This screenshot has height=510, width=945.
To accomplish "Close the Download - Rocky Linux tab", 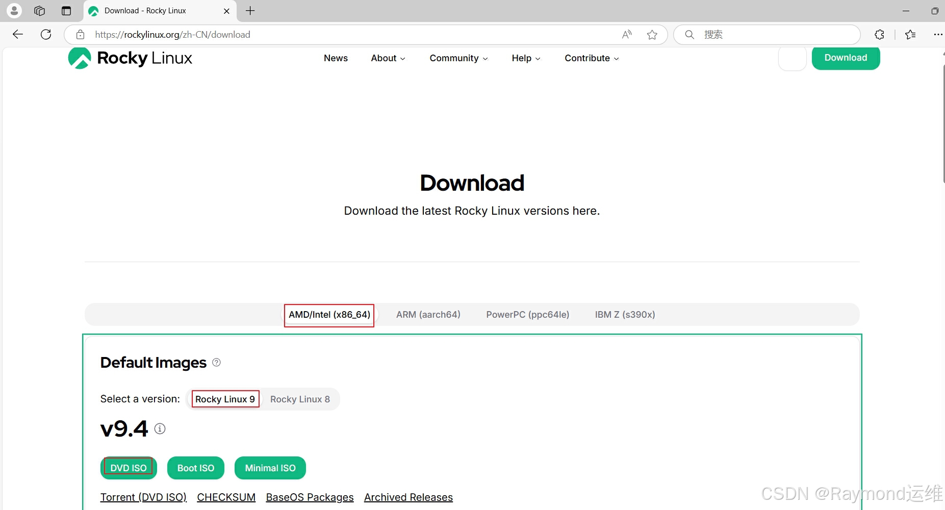I will [226, 11].
